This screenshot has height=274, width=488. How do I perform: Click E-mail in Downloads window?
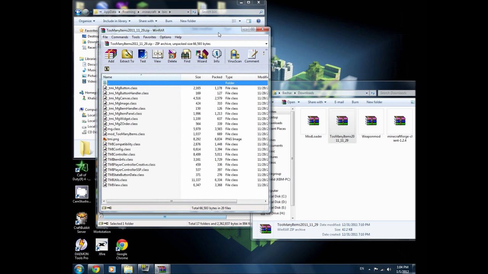pos(339,102)
